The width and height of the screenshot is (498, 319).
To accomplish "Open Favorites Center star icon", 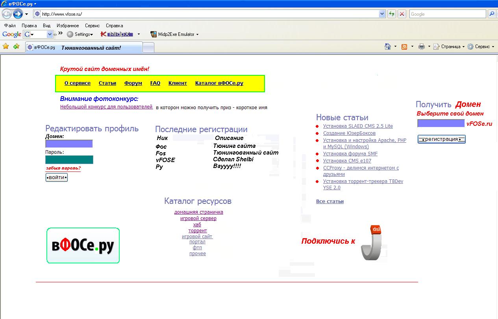I will (x=6, y=47).
